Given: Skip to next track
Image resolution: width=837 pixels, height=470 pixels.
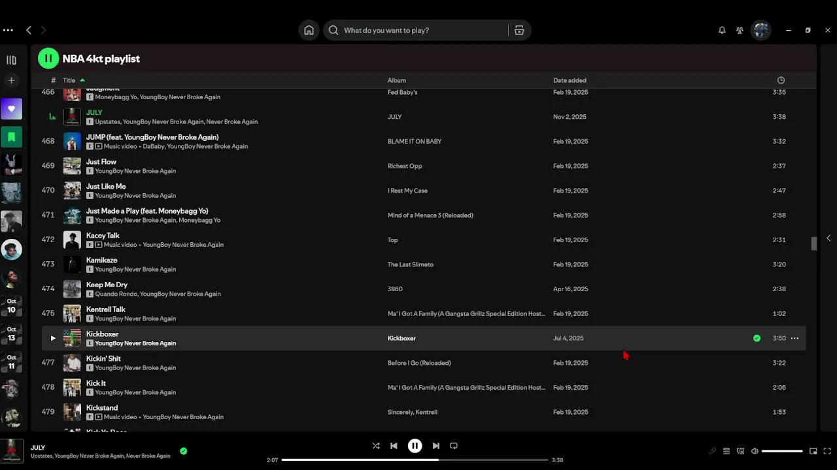Looking at the screenshot, I should 436,446.
